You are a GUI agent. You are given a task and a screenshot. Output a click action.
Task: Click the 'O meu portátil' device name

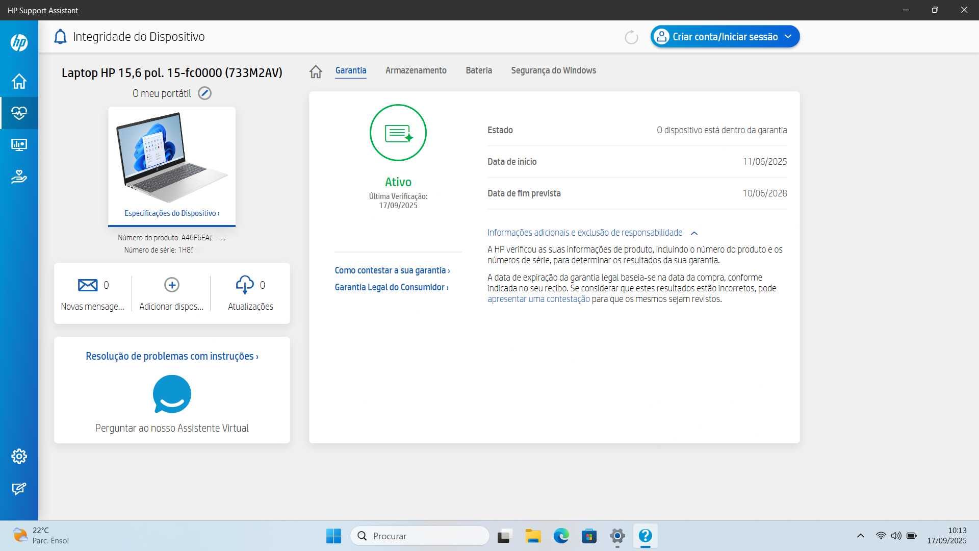162,93
